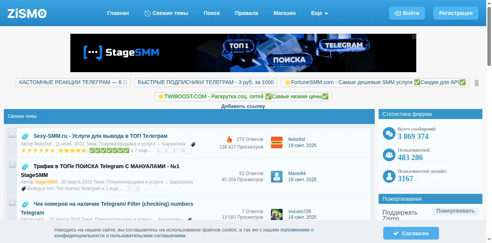Go to page 3 of Sexy-SMM.ru topic
Image resolution: width=492 pixels, height=243 pixels.
point(174,150)
